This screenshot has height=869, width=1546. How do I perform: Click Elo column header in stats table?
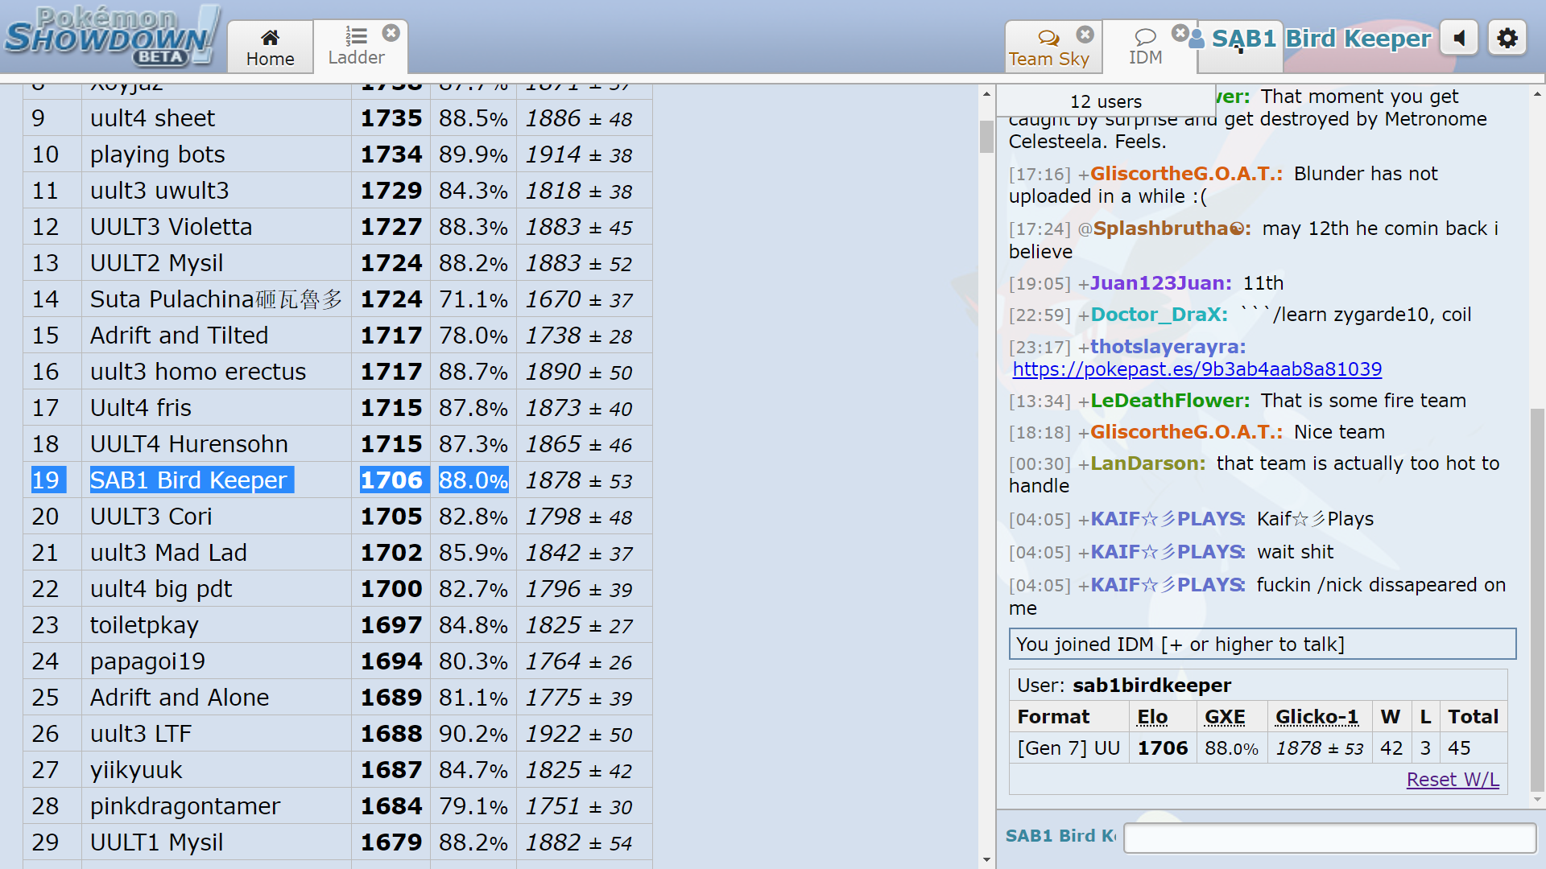tap(1151, 717)
